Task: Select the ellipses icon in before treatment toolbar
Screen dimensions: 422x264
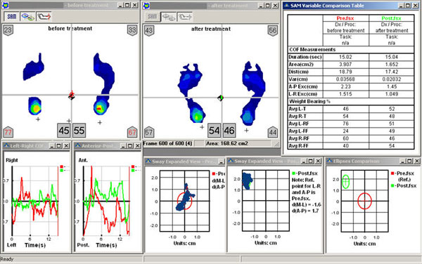Action: click(27, 17)
